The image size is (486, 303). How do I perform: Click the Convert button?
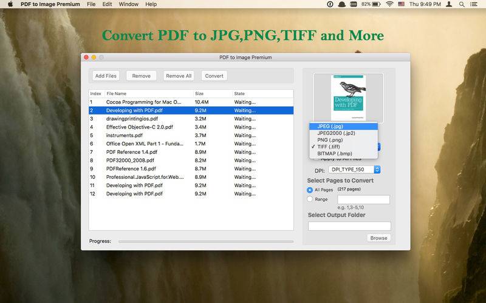tap(214, 76)
